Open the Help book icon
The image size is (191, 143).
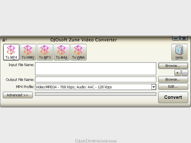click(179, 52)
